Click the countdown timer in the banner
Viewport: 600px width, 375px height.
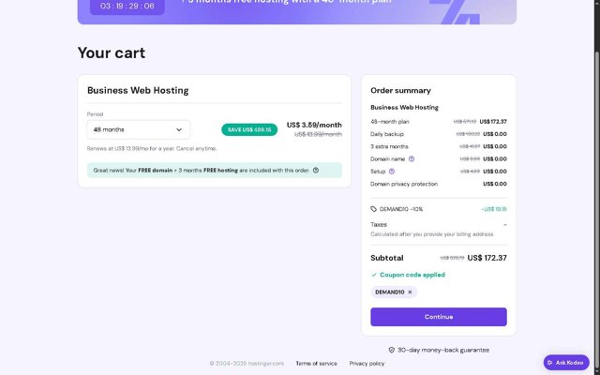tap(127, 7)
